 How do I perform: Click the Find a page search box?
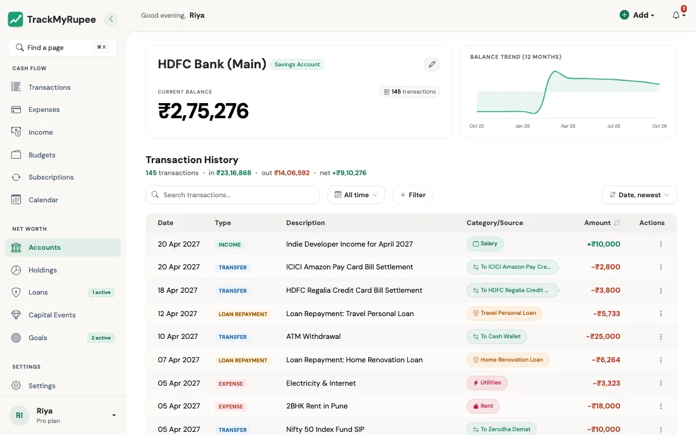click(x=63, y=47)
